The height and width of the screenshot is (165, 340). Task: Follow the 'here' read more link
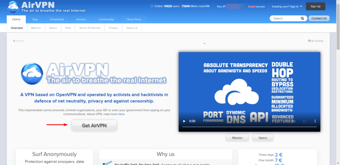[121, 114]
